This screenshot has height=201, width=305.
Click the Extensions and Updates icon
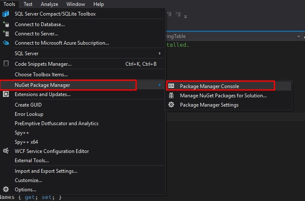click(x=6, y=94)
